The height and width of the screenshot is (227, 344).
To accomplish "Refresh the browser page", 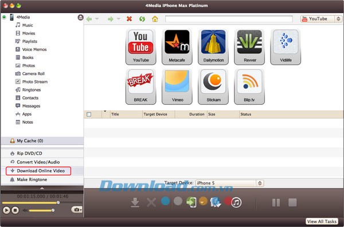I will click(x=142, y=19).
